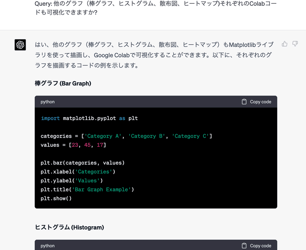306x250 pixels.
Task: Click the python label on the histogram code header
Action: click(47, 245)
